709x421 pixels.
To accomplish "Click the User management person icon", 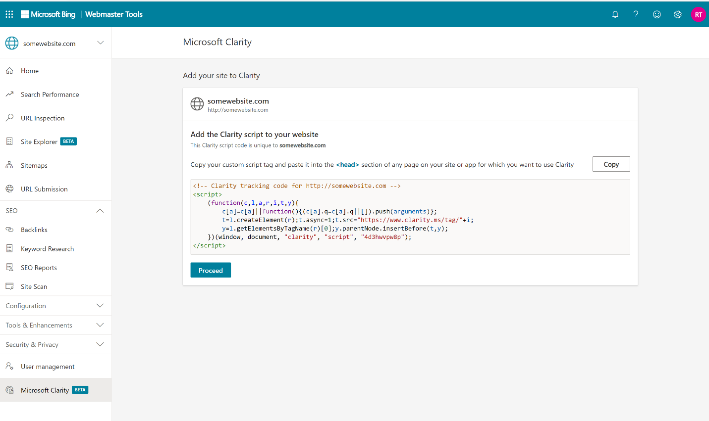I will [9, 366].
